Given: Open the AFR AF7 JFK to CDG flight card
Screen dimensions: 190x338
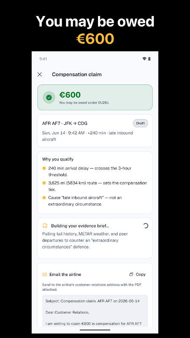Looking at the screenshot, I should coord(95,131).
